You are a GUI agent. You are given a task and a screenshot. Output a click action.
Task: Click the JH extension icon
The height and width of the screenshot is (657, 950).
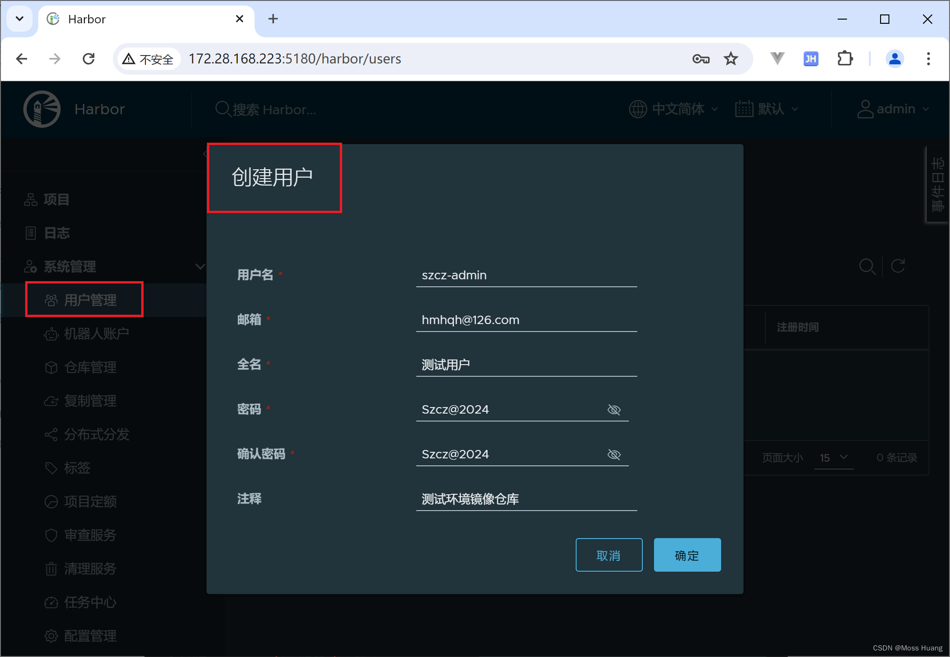[x=811, y=59]
